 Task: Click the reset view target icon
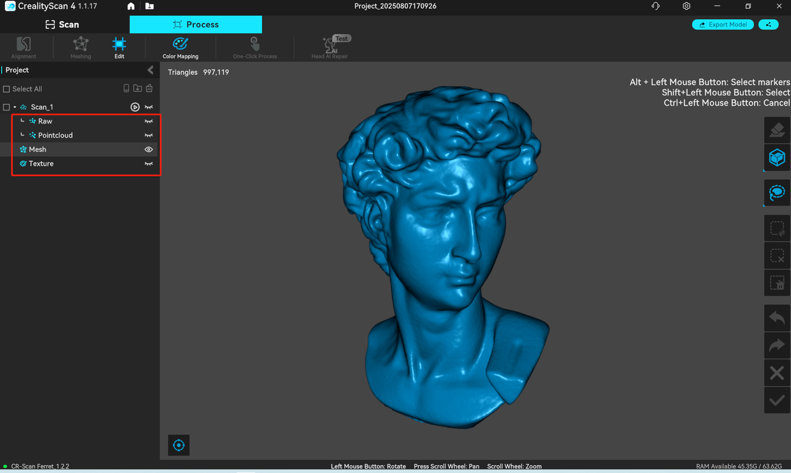(179, 445)
